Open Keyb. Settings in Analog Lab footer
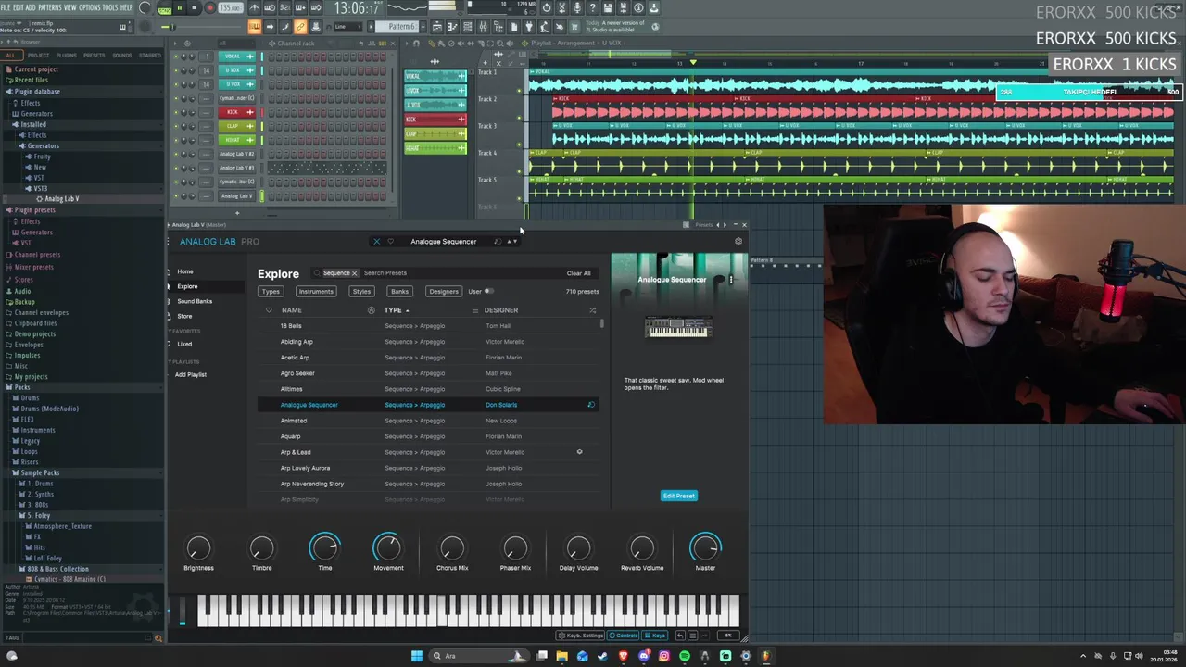The height and width of the screenshot is (667, 1186). point(580,636)
